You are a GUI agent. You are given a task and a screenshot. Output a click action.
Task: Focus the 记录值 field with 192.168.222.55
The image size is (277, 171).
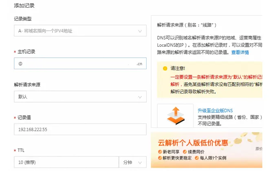click(80, 129)
